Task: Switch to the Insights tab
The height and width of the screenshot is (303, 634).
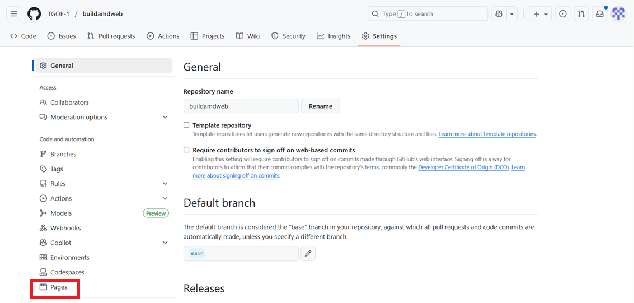Action: click(x=334, y=36)
